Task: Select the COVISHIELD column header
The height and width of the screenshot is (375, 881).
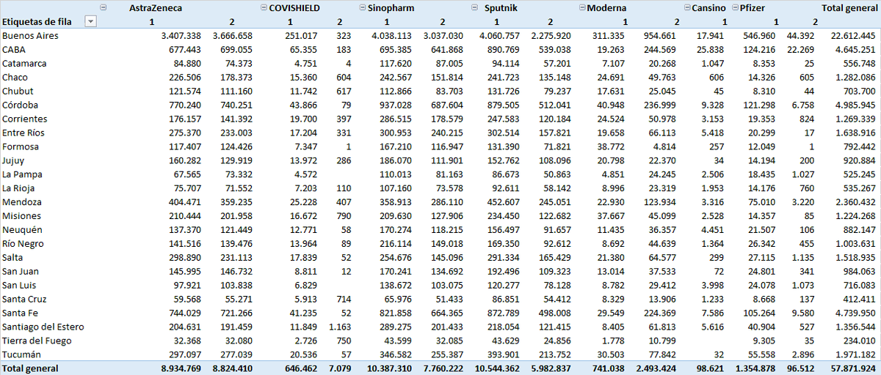Action: coord(294,7)
